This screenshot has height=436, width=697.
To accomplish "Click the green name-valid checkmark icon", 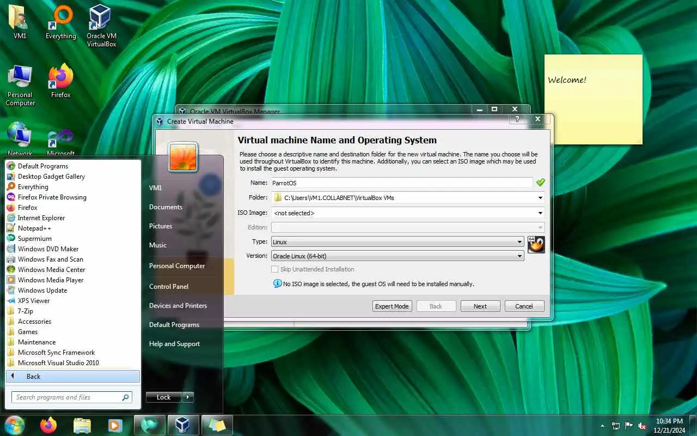I will pos(540,183).
